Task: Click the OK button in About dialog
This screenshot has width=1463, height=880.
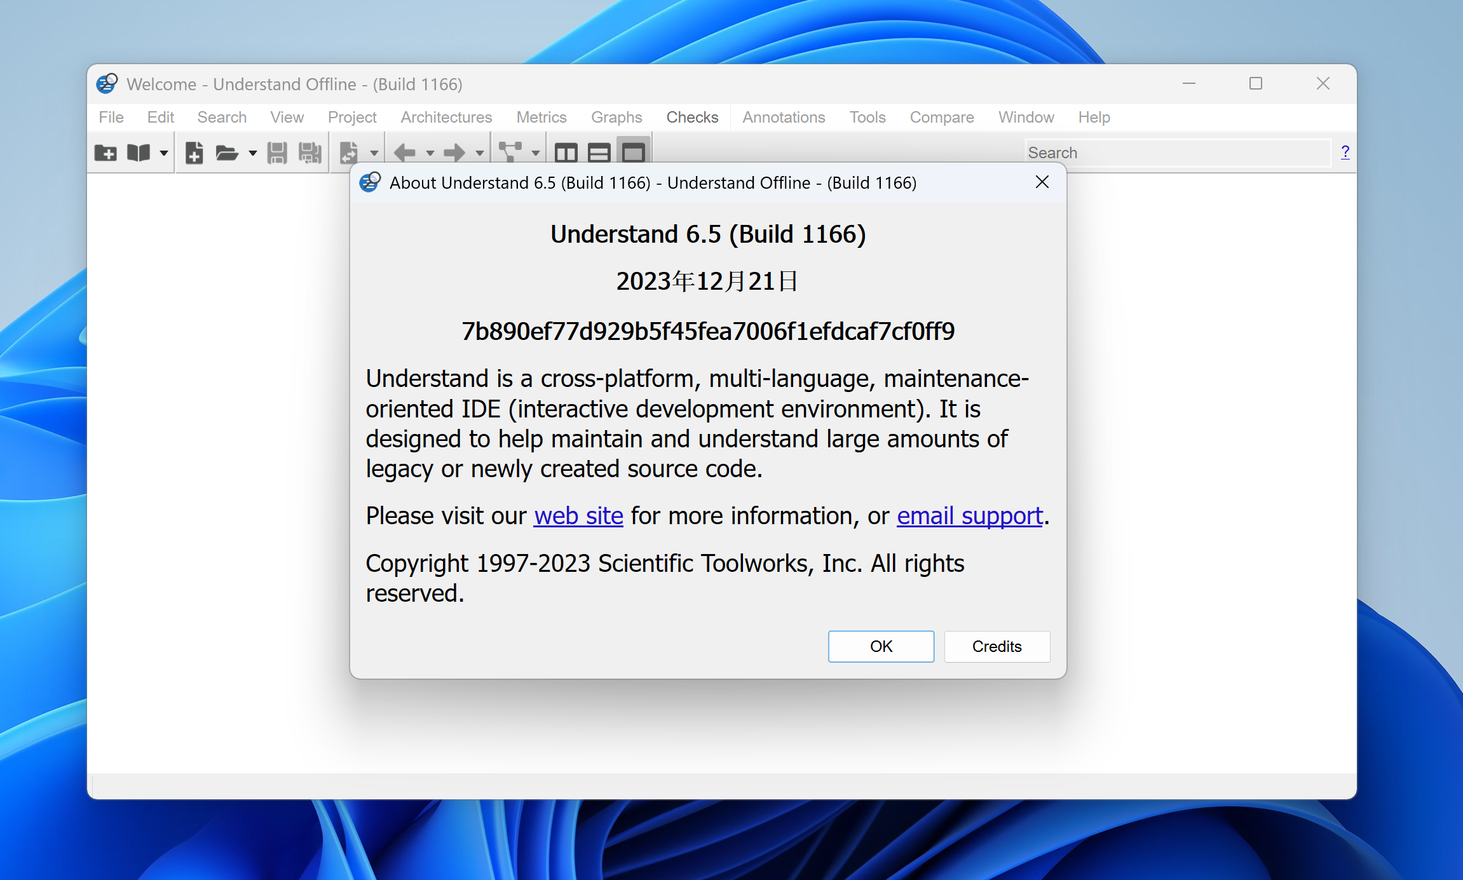Action: 881,646
